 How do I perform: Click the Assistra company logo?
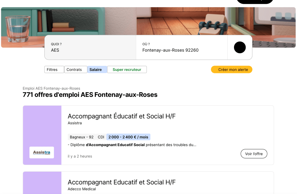pyautogui.click(x=42, y=153)
